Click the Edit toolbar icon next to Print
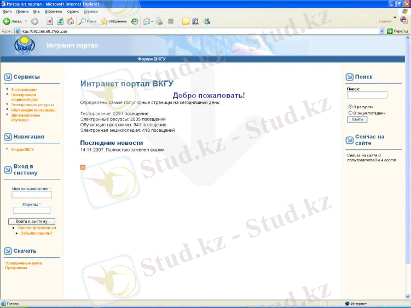Screen dimensions: 411x308 pyautogui.click(x=171, y=21)
